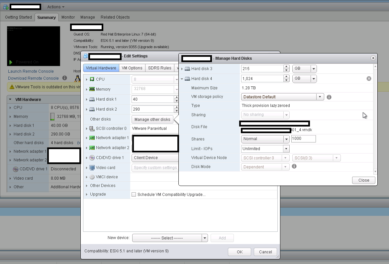Click the Hard disk 4 drive icon
This screenshot has height=264, width=389.
coord(187,79)
